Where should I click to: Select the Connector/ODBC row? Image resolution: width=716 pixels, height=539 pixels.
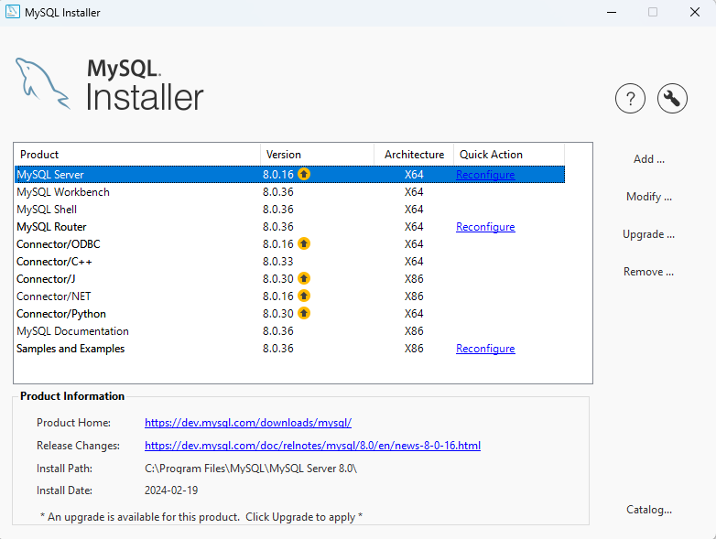(x=290, y=243)
